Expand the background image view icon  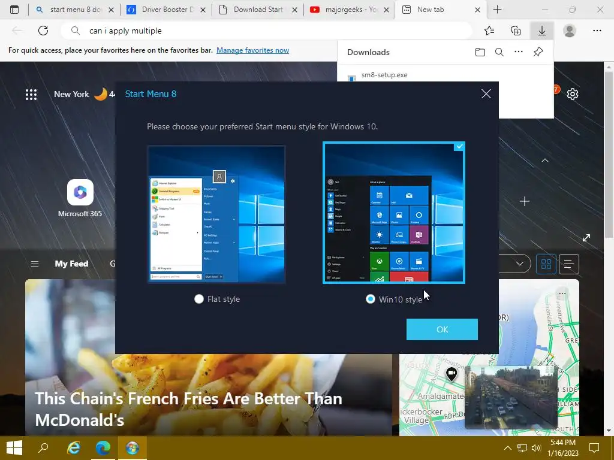[x=586, y=238]
